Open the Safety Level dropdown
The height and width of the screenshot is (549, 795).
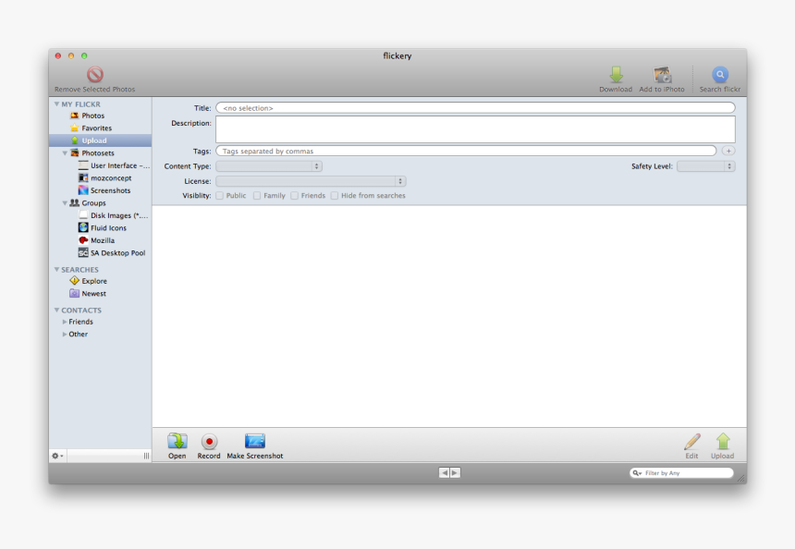tap(705, 166)
